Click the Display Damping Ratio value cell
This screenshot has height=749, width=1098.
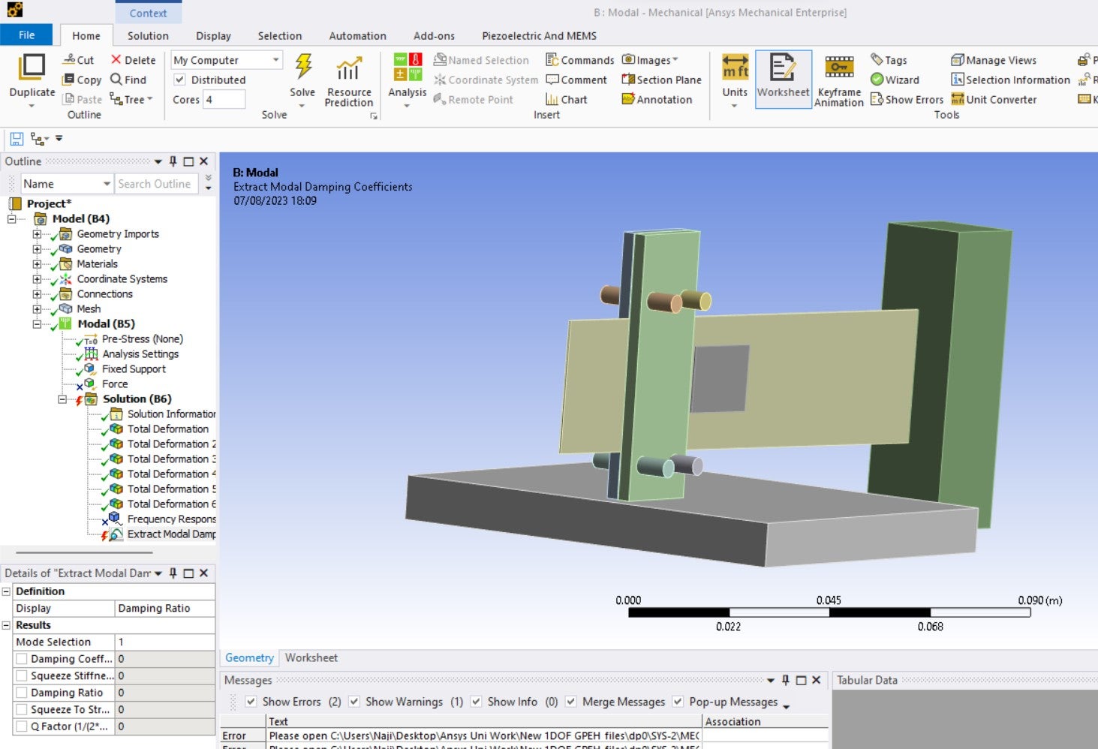point(165,608)
